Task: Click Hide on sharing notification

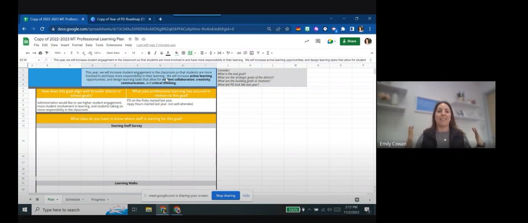Action: pos(246,195)
